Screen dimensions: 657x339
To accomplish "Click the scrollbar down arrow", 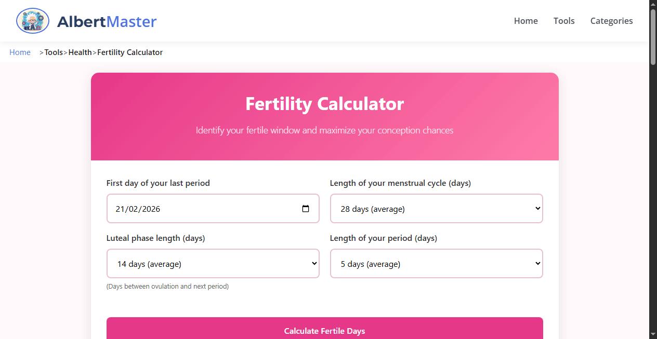I will pos(653,335).
